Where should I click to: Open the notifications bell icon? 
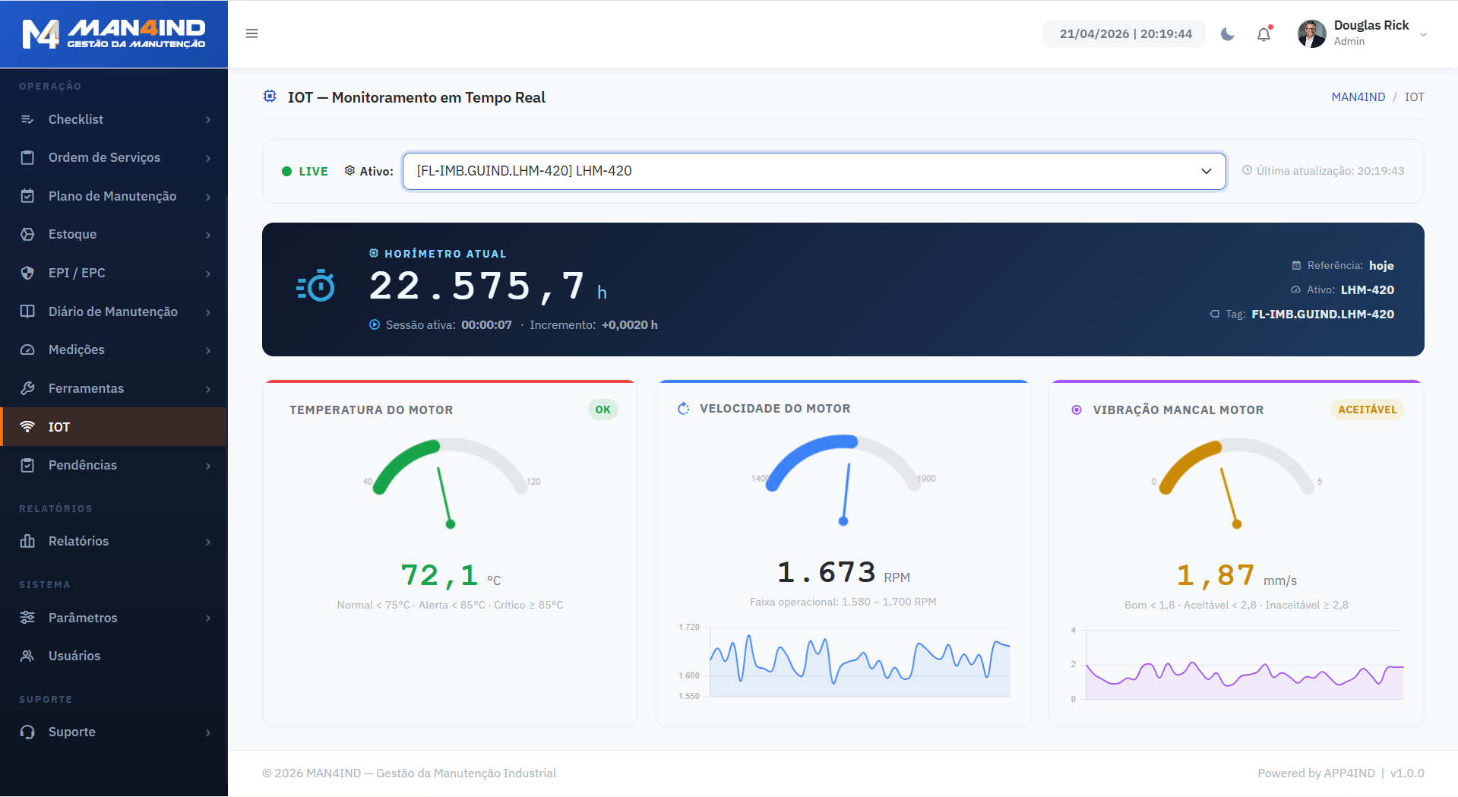click(1263, 34)
